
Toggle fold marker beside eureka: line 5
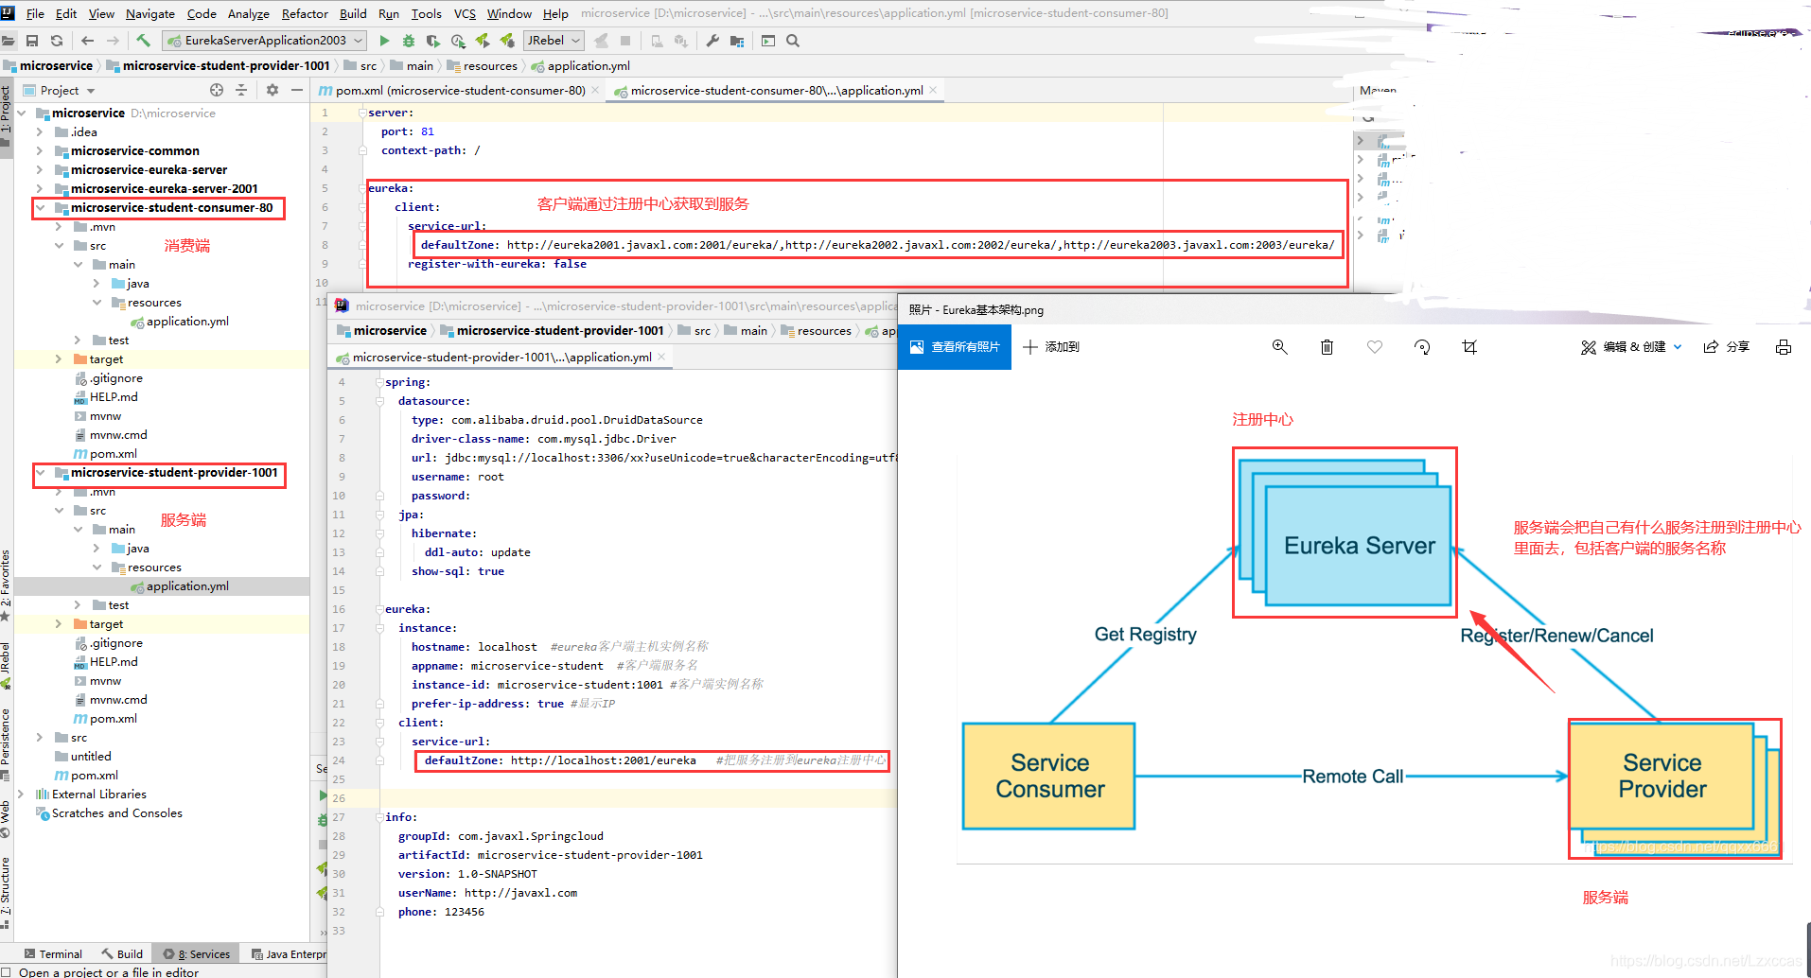pos(363,188)
